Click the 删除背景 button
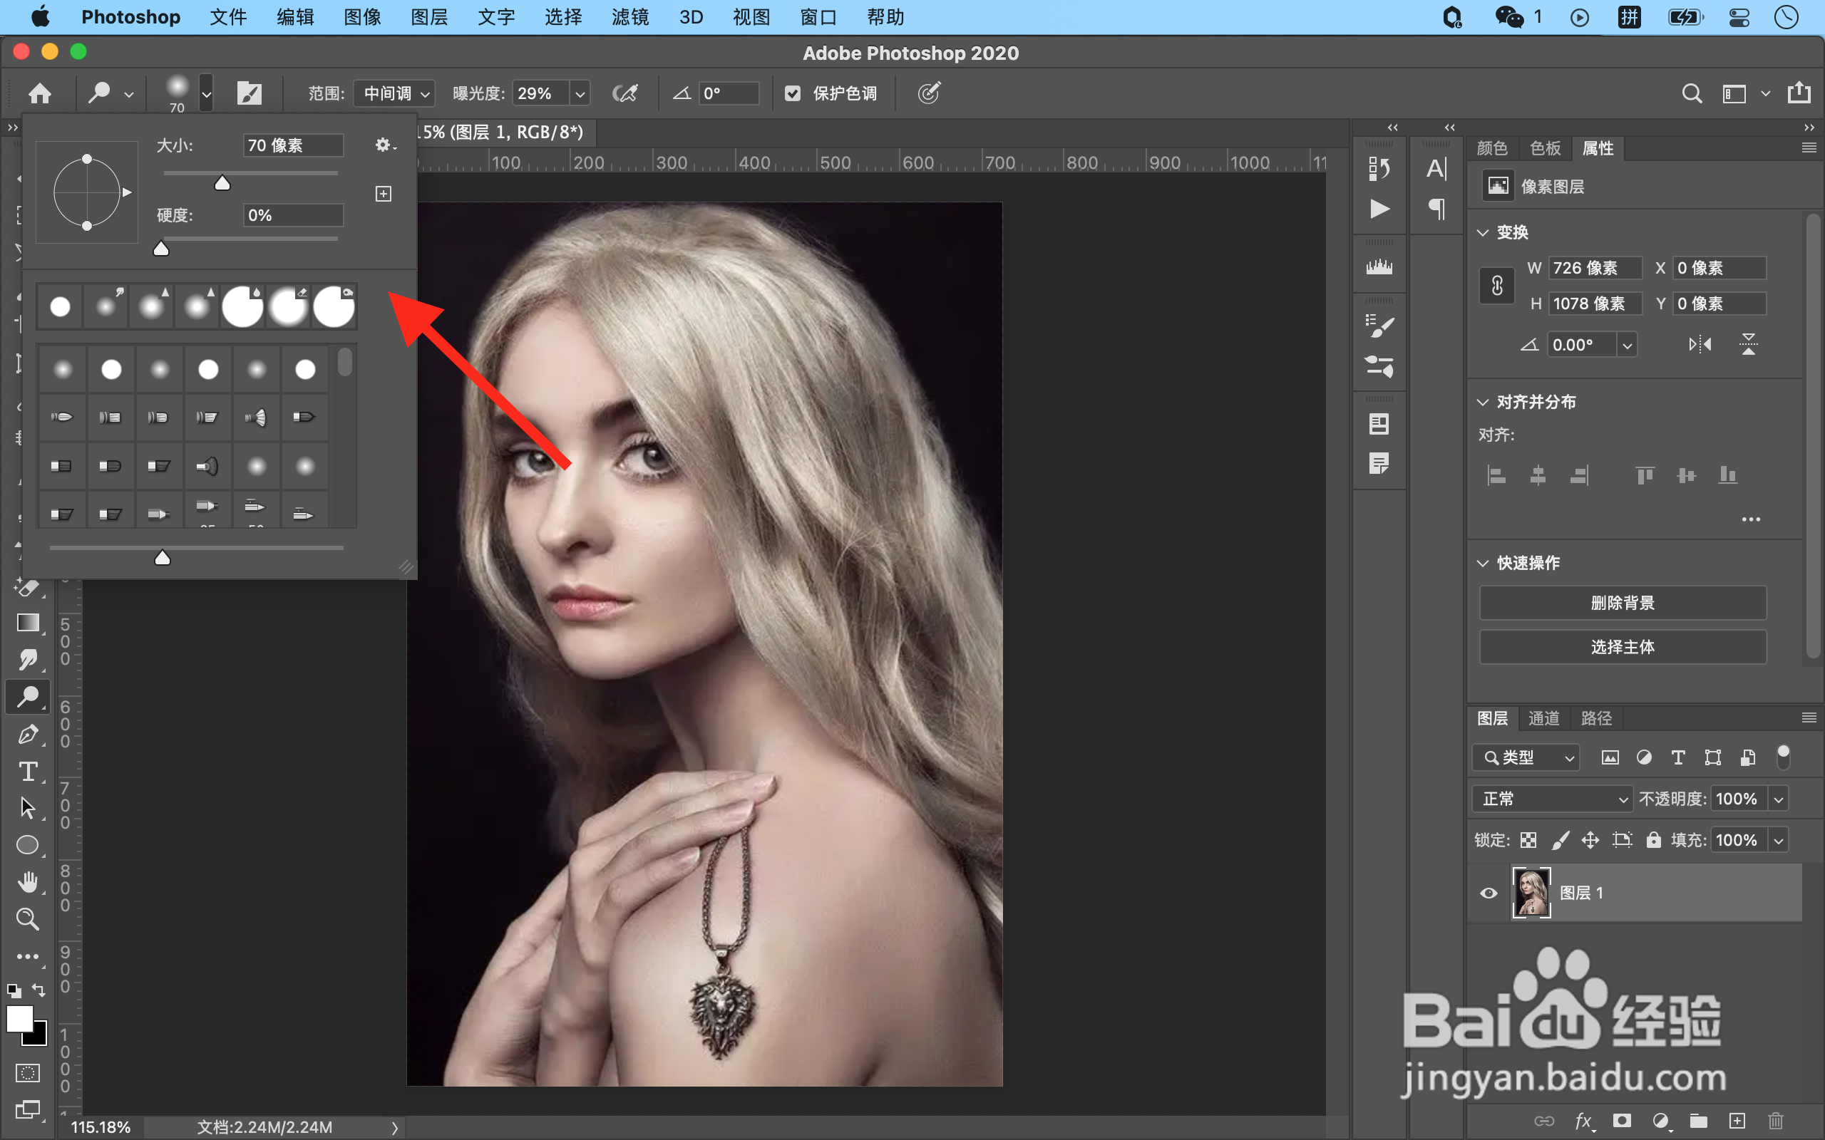The image size is (1825, 1140). coord(1622,603)
